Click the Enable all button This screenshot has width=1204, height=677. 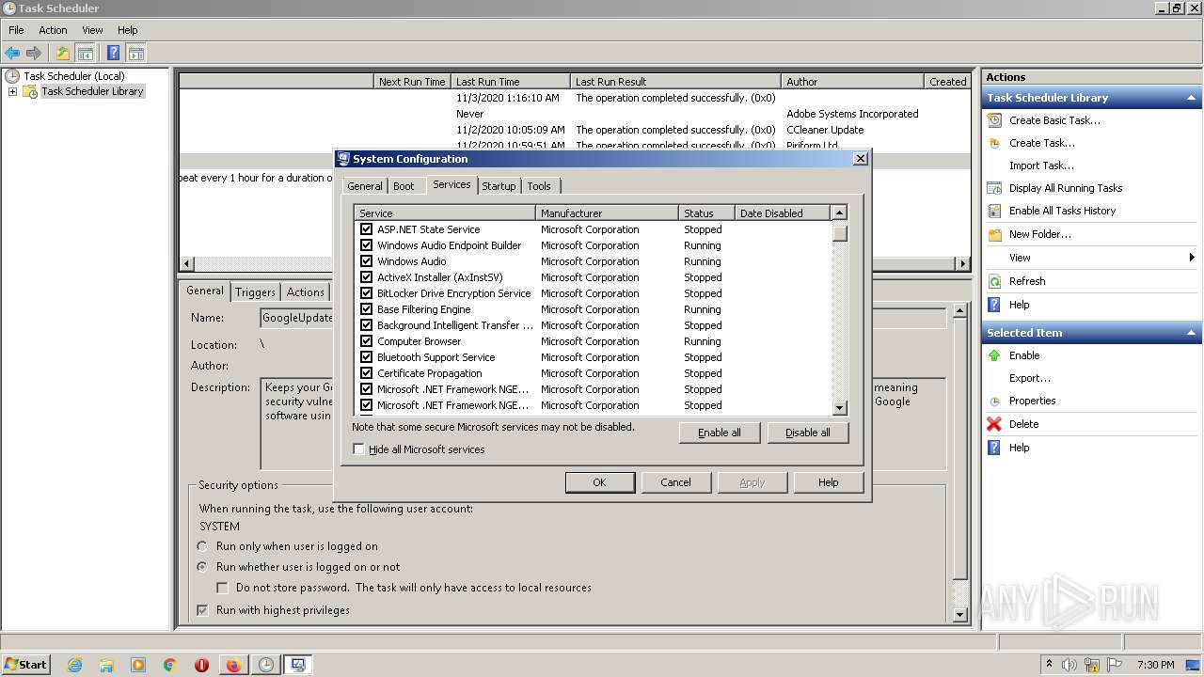coord(720,433)
